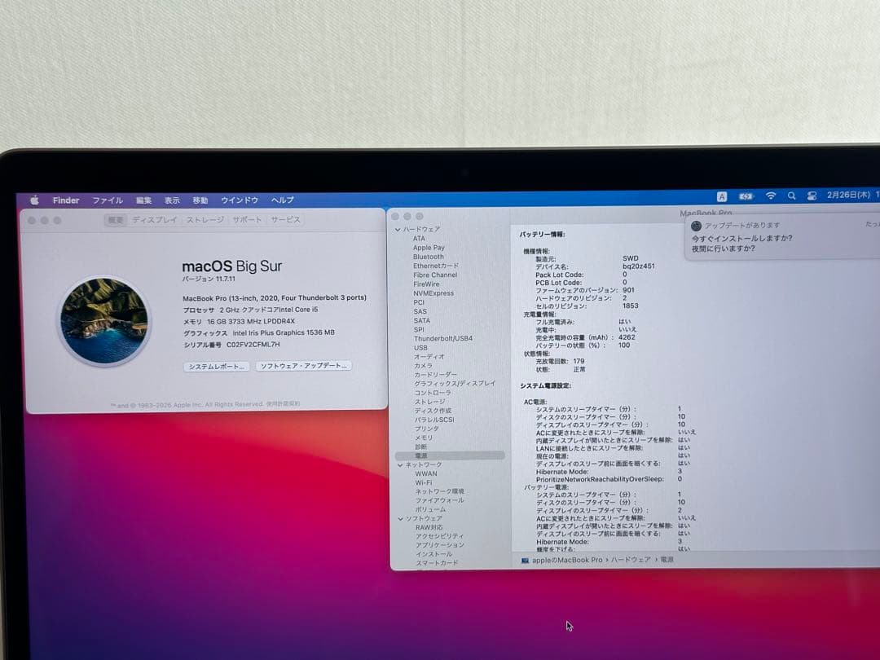Select Thunderbolt/USB4 in the sidebar

click(442, 338)
